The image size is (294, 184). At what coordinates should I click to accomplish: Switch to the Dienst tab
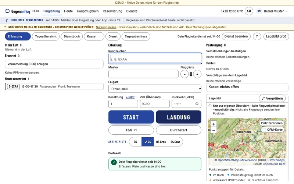click(x=113, y=36)
